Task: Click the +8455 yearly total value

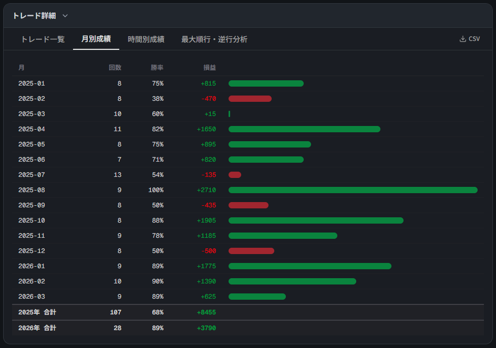Action: pos(206,312)
